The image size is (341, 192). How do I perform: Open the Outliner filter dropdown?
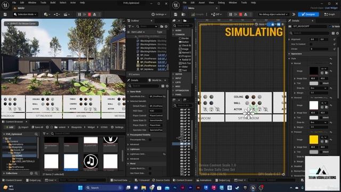tap(131, 26)
